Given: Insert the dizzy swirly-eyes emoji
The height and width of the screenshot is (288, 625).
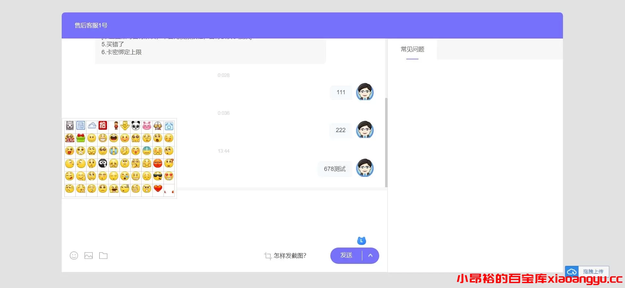Looking at the screenshot, I should [92, 189].
